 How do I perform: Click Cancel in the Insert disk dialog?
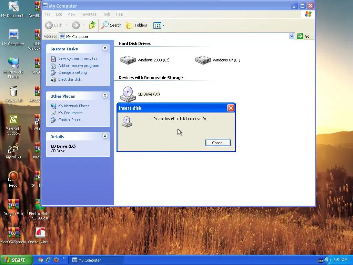point(218,143)
